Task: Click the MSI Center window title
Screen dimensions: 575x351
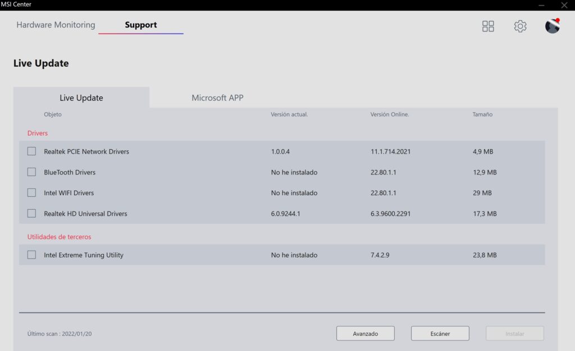Action: tap(16, 4)
